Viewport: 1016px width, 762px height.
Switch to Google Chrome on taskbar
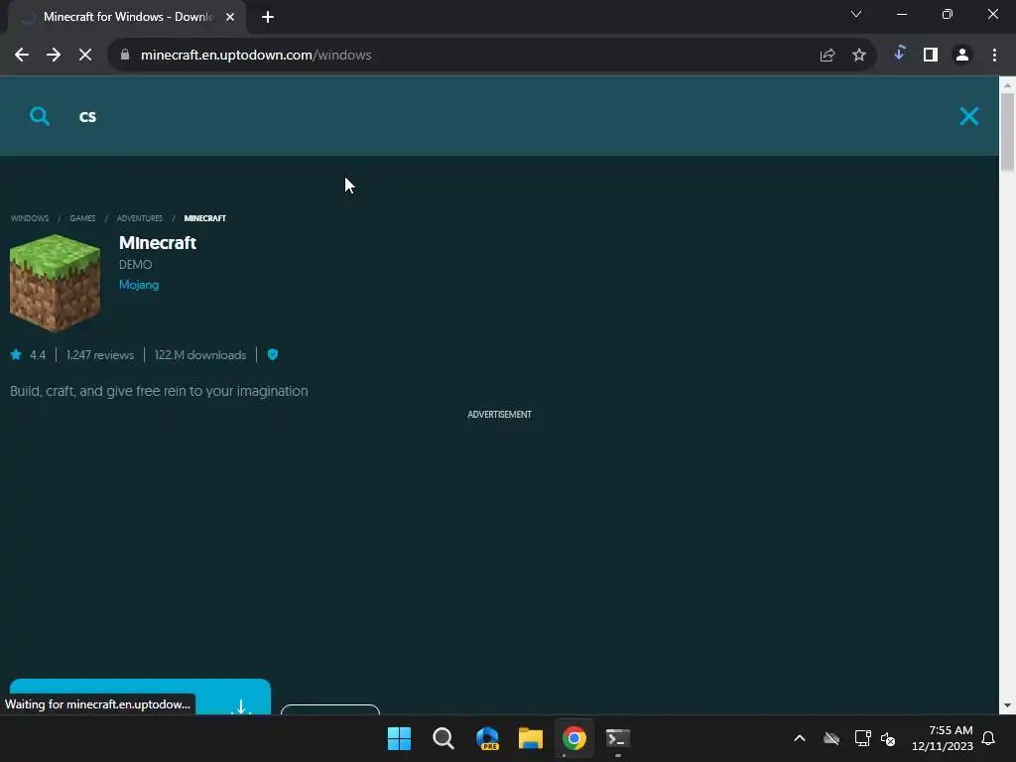click(574, 738)
